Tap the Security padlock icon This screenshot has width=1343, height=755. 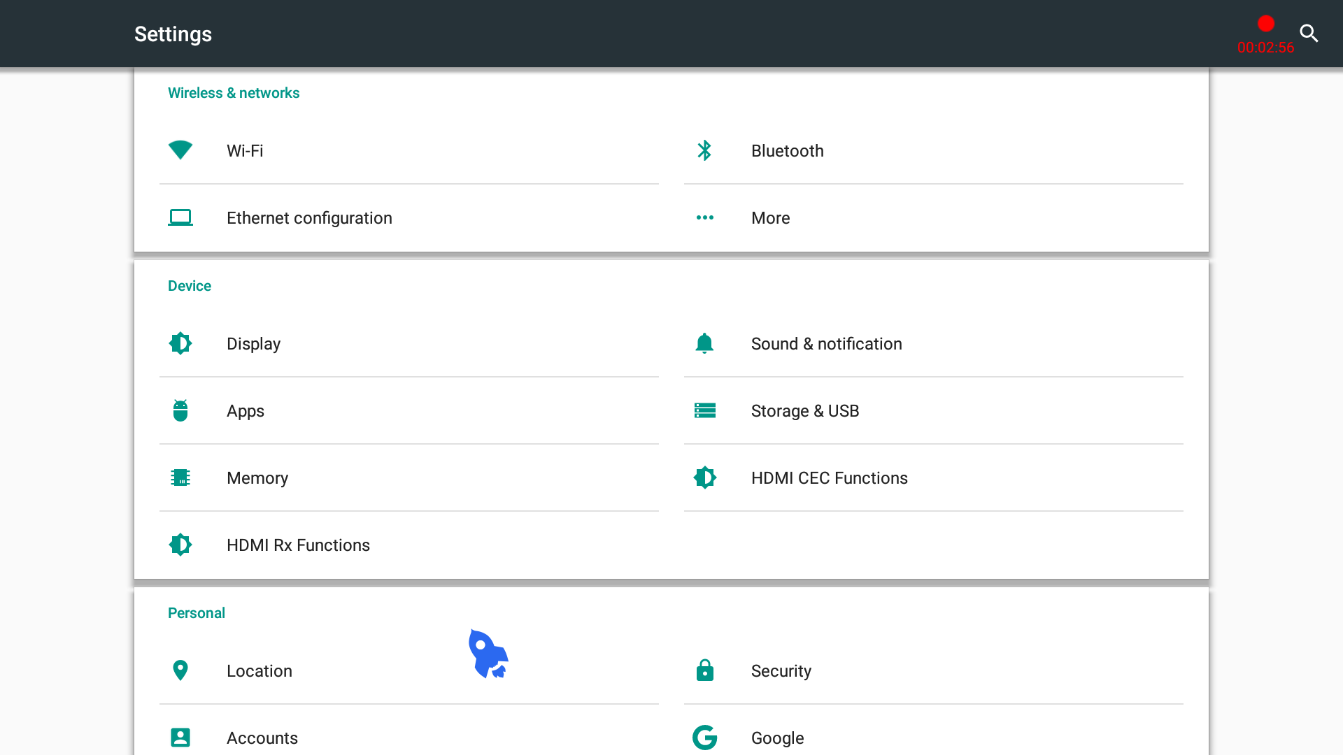[704, 670]
